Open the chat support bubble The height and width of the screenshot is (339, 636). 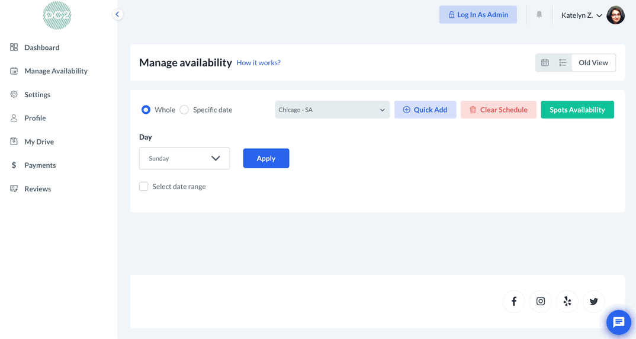click(619, 322)
